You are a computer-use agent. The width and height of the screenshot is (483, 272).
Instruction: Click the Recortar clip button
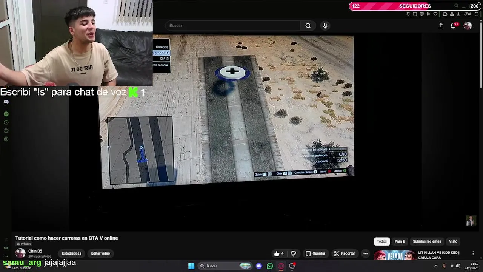[x=345, y=253]
